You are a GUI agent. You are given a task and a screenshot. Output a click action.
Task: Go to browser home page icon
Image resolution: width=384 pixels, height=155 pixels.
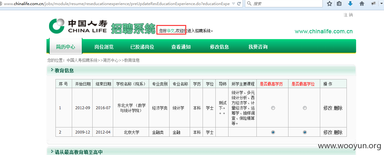tap(362, 4)
